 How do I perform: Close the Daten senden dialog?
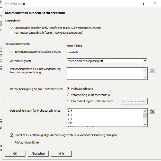pos(155,4)
